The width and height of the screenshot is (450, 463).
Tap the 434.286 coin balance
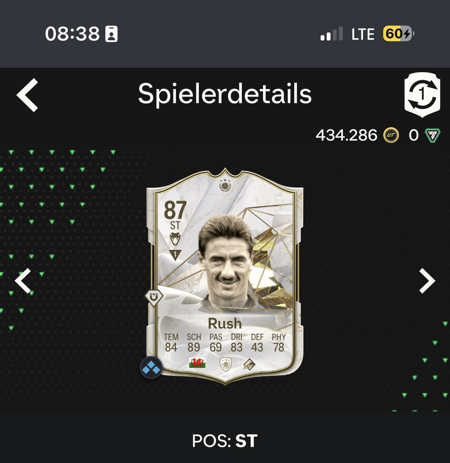[x=346, y=135]
